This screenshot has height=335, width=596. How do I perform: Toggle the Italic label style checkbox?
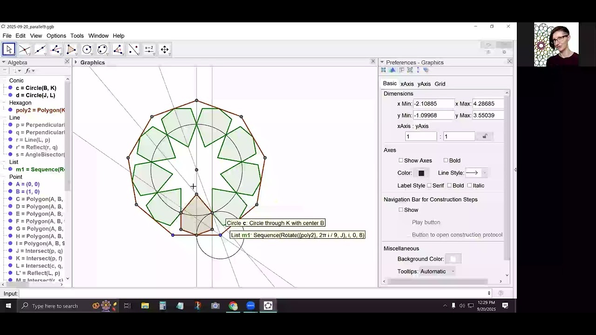coord(469,186)
